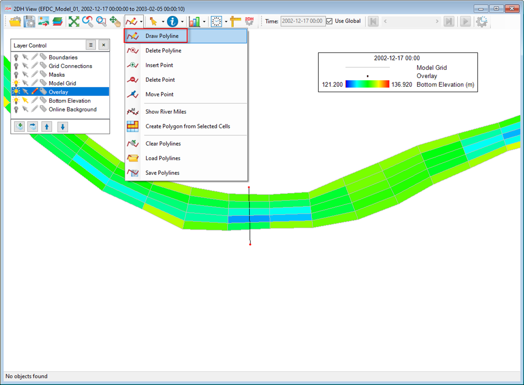Expand the selection cursor tool dropdown
Image resolution: width=524 pixels, height=385 pixels.
point(163,21)
